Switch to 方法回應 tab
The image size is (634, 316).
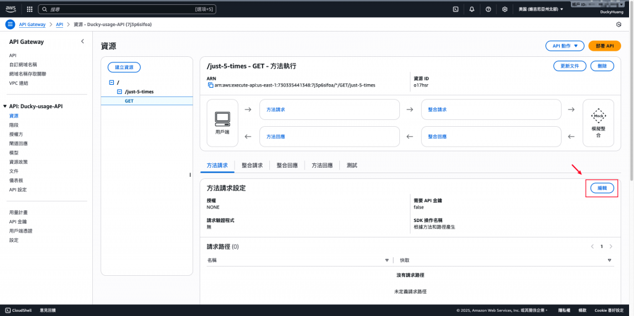click(x=322, y=165)
